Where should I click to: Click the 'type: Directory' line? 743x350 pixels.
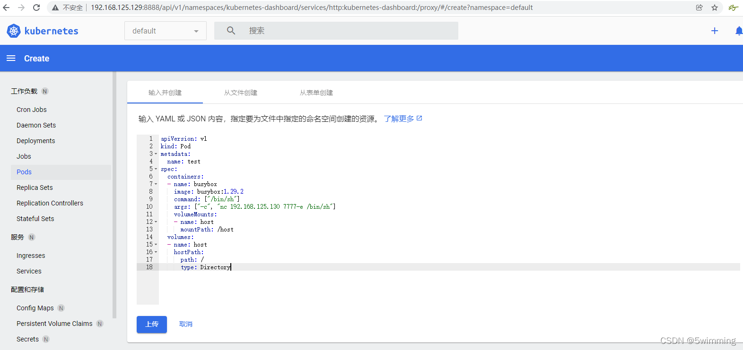pyautogui.click(x=206, y=267)
